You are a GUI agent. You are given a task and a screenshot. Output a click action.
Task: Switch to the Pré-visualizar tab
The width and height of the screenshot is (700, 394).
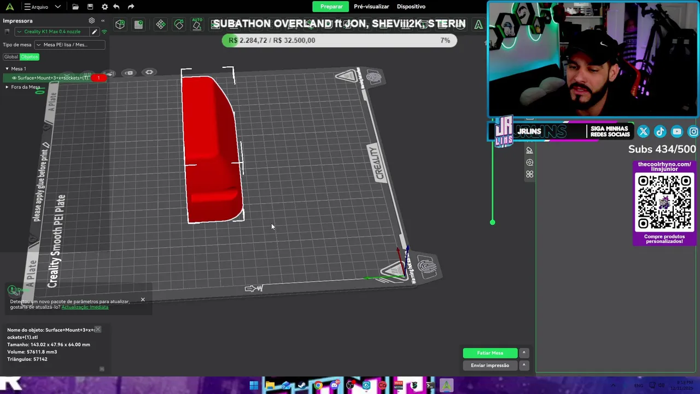[371, 7]
